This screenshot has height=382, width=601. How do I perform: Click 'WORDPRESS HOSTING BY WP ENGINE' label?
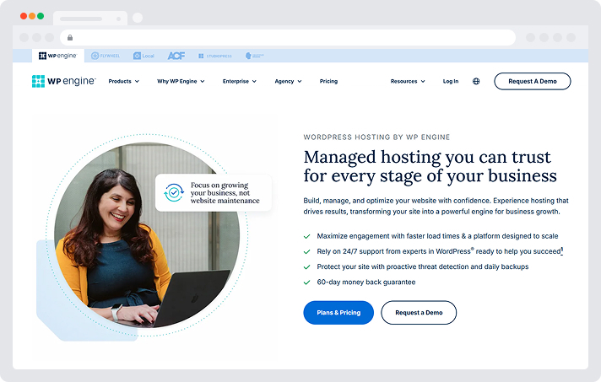(x=376, y=137)
